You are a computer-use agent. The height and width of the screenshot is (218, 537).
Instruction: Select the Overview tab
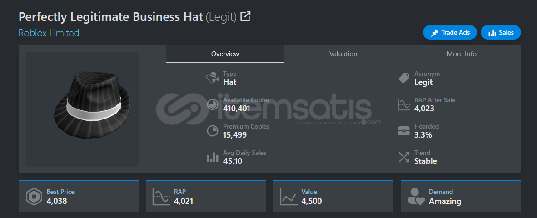point(225,54)
